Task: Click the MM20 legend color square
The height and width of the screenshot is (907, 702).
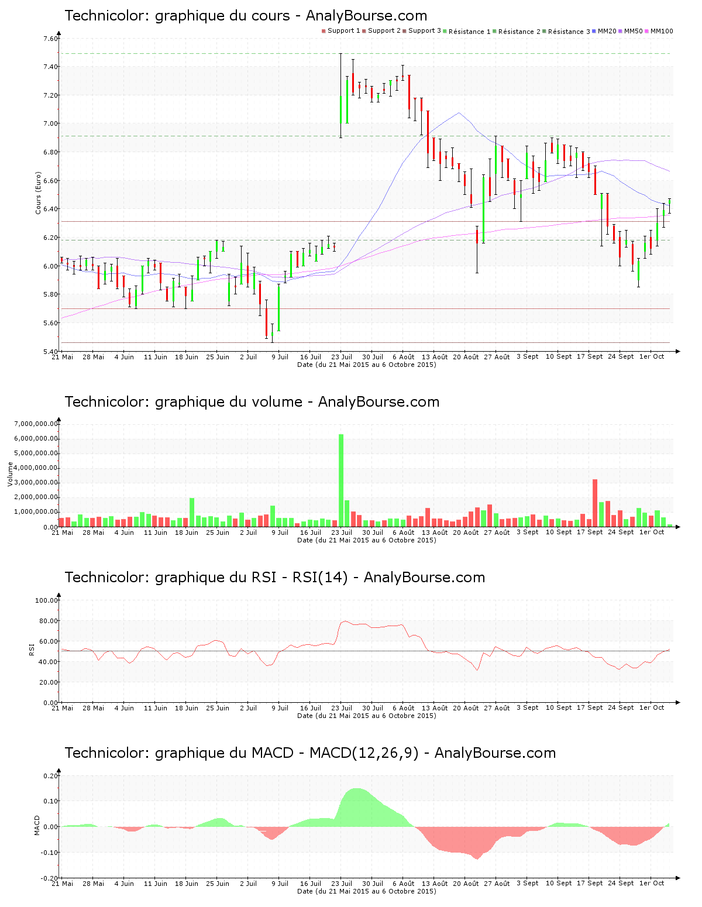Action: click(x=594, y=31)
